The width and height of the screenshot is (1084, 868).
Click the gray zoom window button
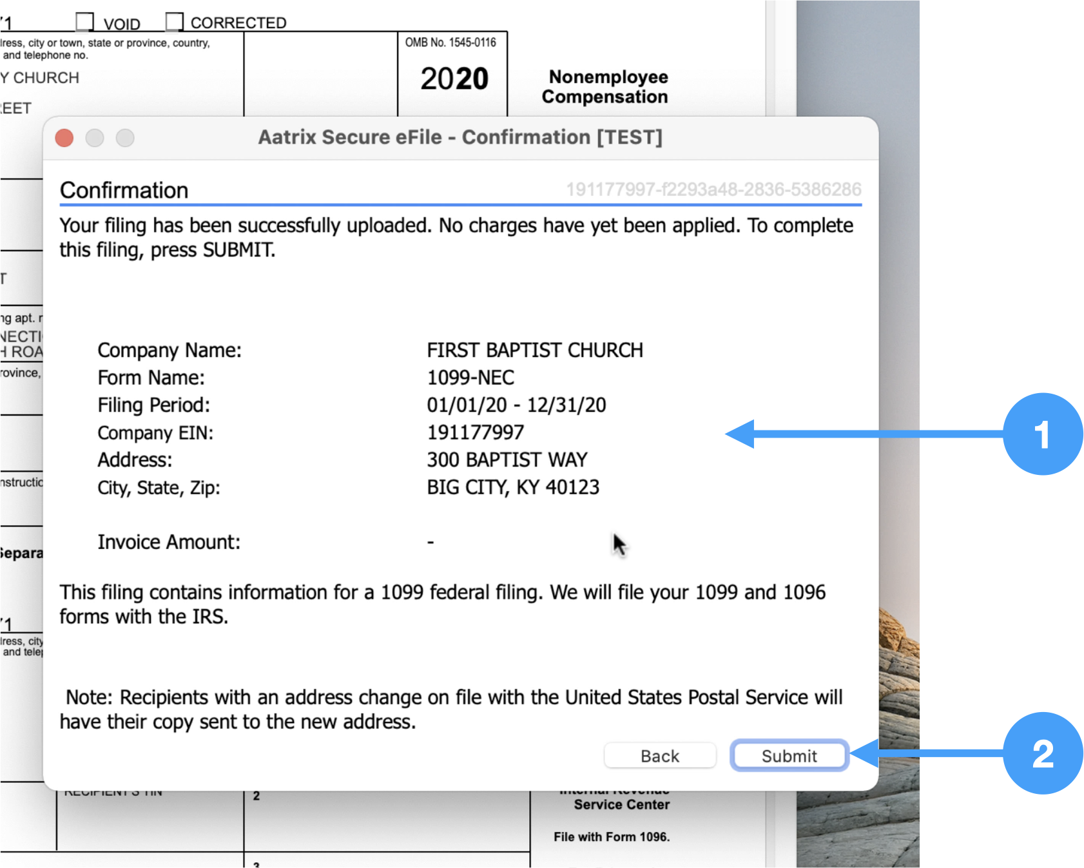(x=125, y=138)
